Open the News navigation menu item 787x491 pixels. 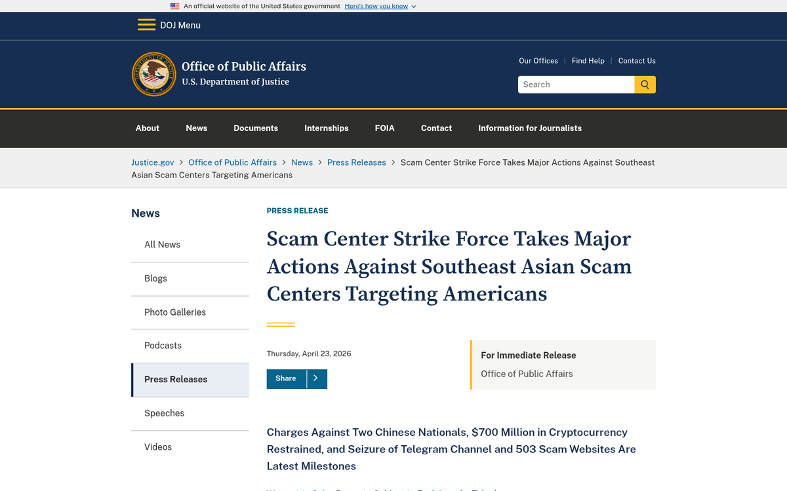pyautogui.click(x=196, y=128)
